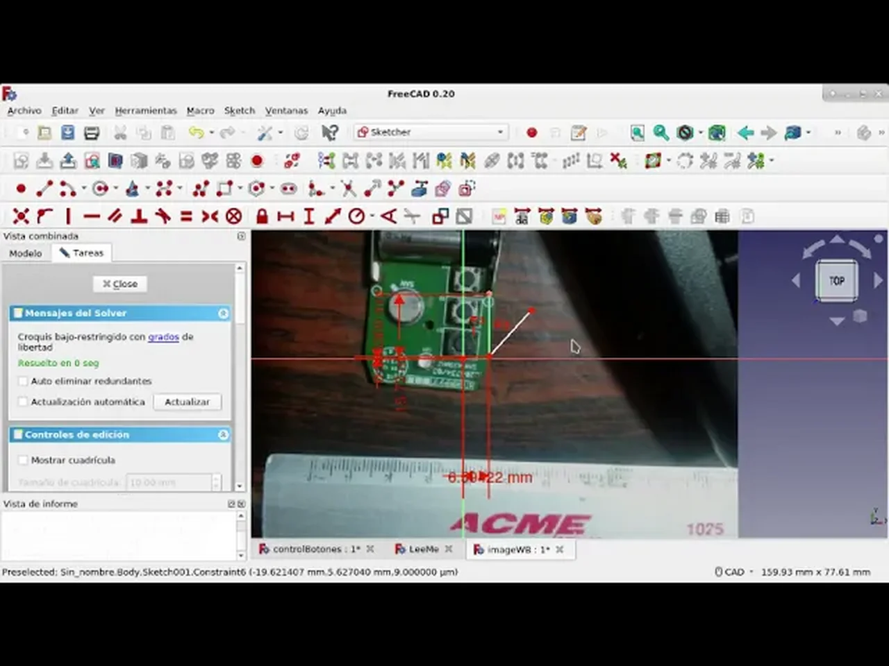This screenshot has width=889, height=666.
Task: Click the trim edge tool
Action: point(348,188)
